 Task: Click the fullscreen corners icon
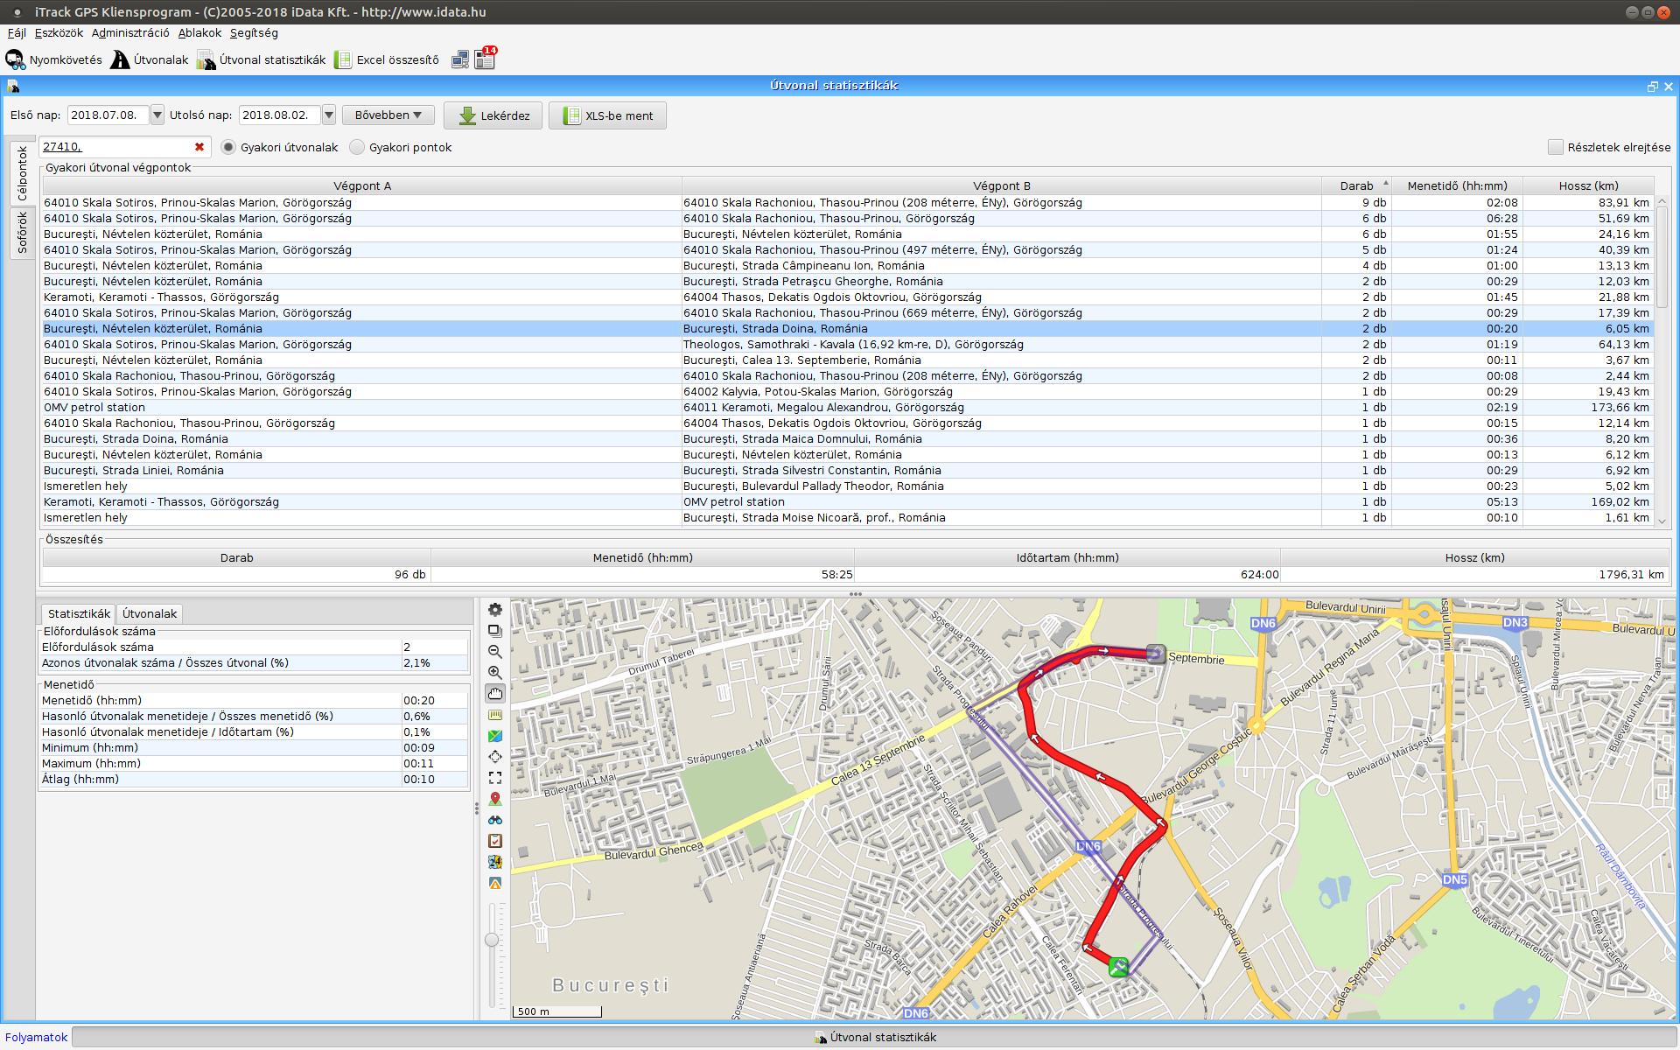pyautogui.click(x=495, y=778)
